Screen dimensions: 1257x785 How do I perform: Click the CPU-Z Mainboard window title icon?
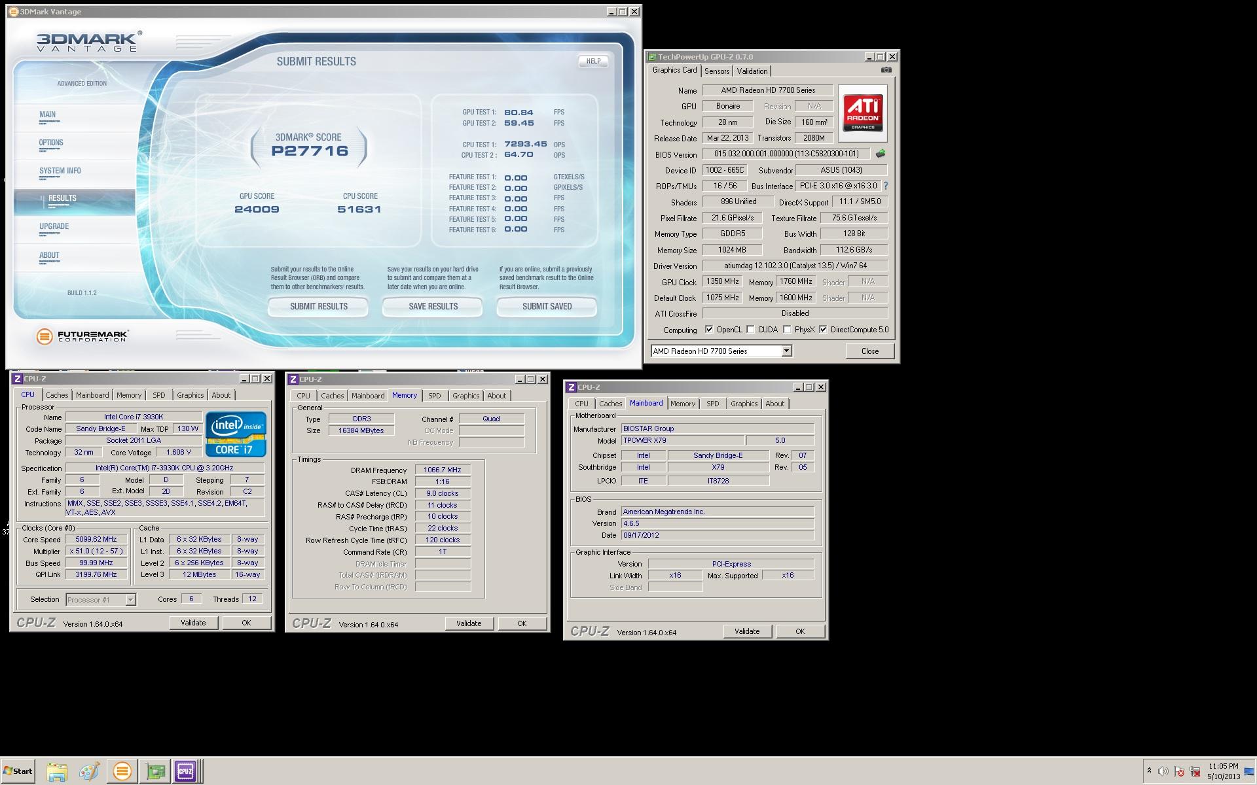(x=571, y=387)
